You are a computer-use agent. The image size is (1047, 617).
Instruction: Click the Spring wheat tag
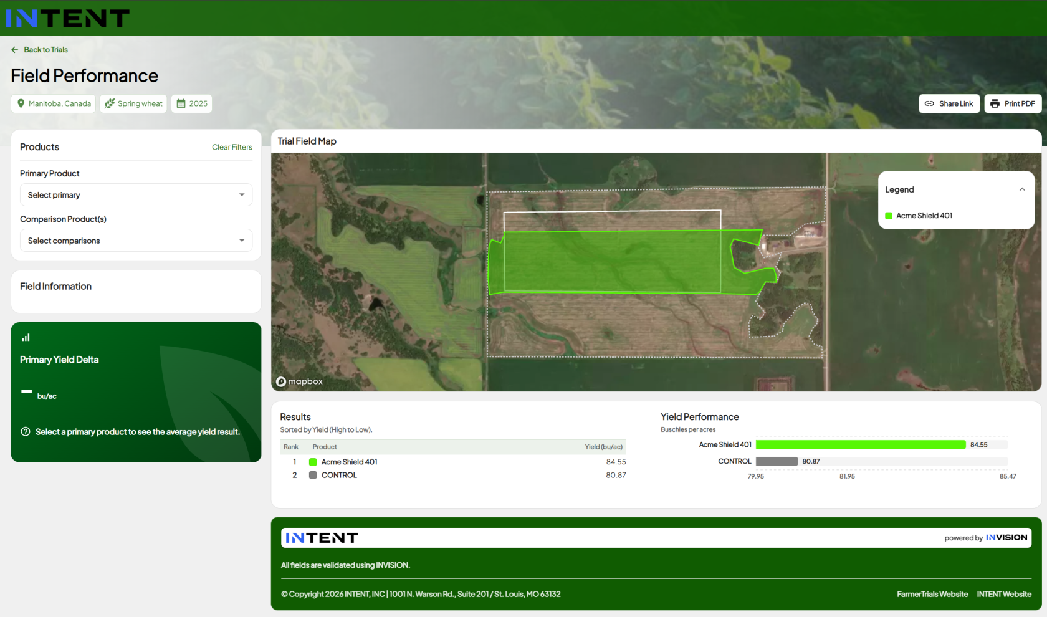click(x=133, y=103)
